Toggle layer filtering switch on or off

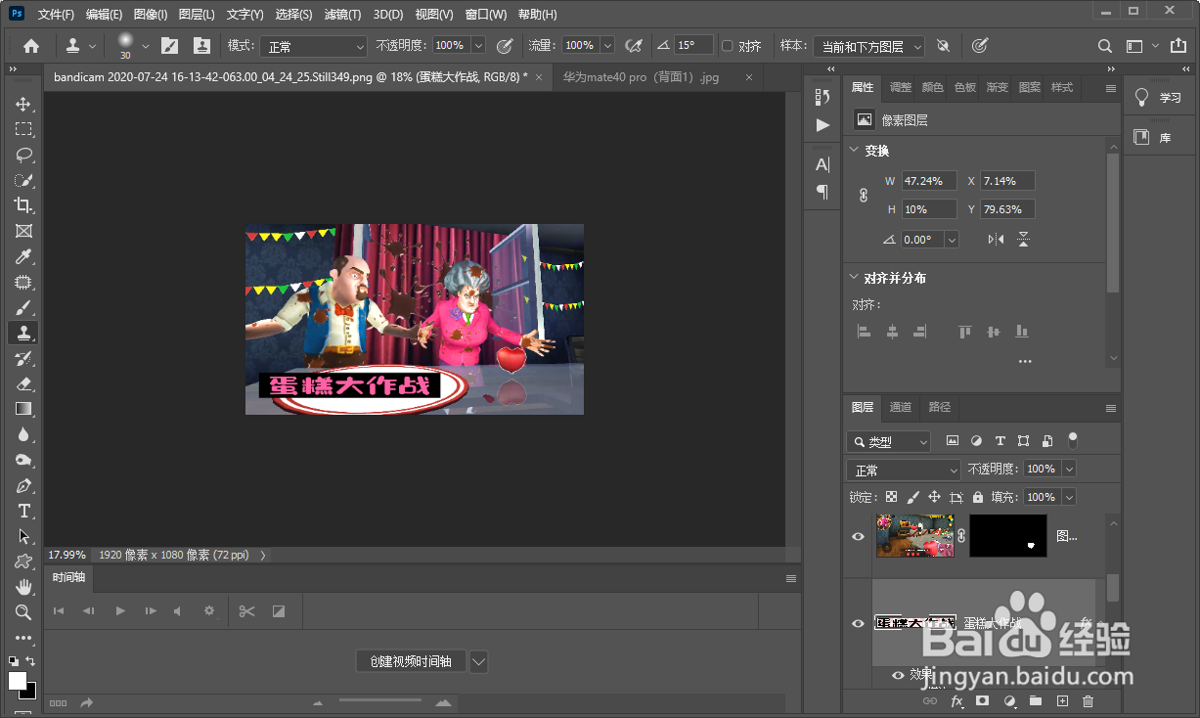(1073, 441)
